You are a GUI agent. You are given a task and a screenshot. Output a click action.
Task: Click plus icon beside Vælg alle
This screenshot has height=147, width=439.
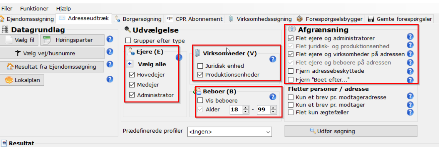(x=130, y=64)
